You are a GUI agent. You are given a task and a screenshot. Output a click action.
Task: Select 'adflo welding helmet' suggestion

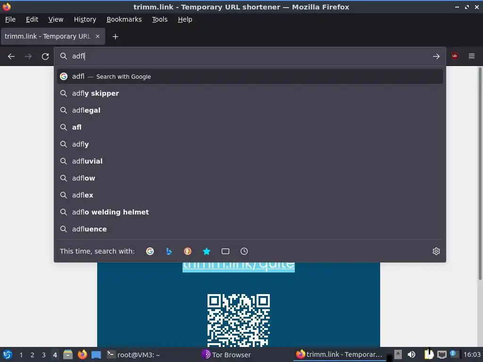[x=250, y=212]
